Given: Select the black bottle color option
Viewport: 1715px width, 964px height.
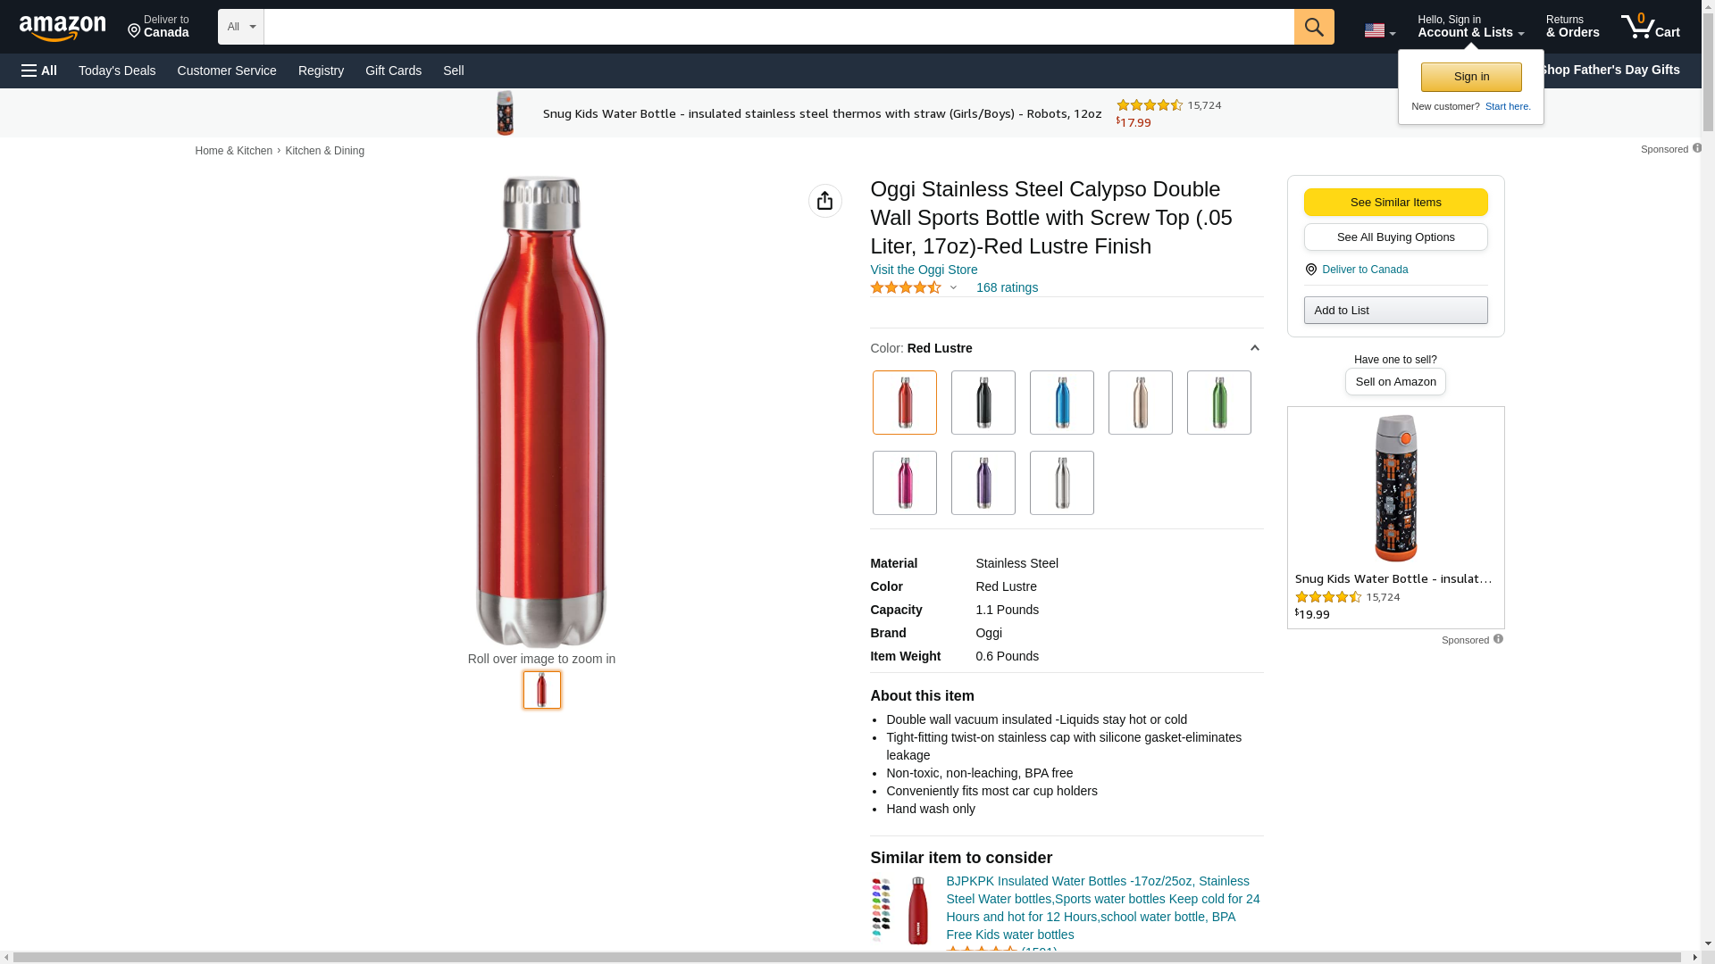Looking at the screenshot, I should [983, 403].
